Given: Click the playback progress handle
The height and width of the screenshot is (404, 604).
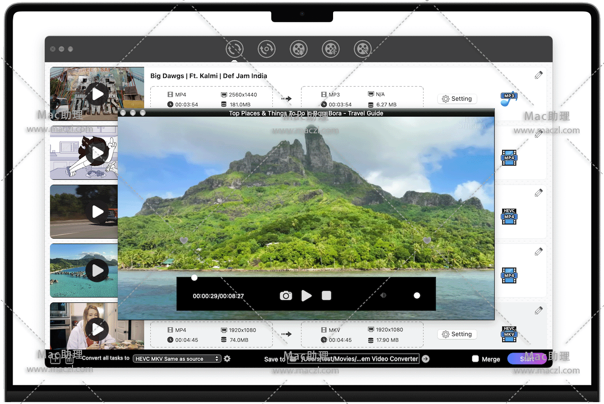Looking at the screenshot, I should coord(194,278).
